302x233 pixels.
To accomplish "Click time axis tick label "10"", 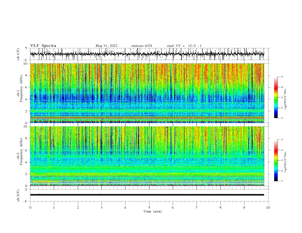I will click(x=268, y=207).
